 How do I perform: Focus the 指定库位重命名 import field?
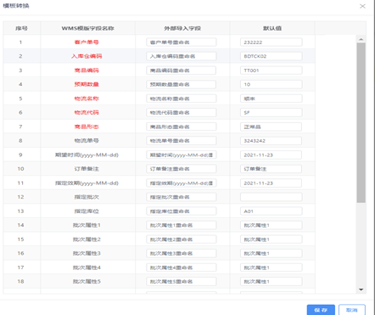[182, 211]
